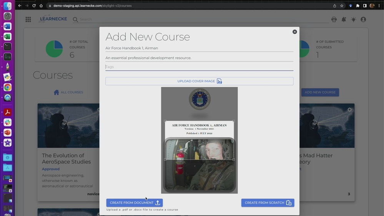Screen dimensions: 384x216
Task: Open Chrome profile avatar
Action: 372,6
